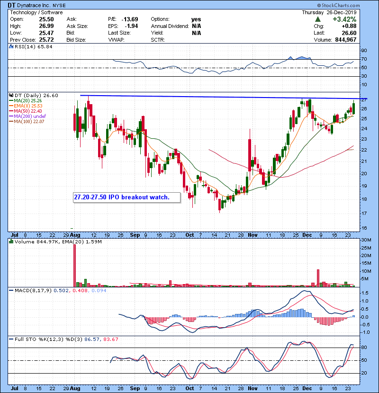Click the Ask Size label

[x=77, y=26]
